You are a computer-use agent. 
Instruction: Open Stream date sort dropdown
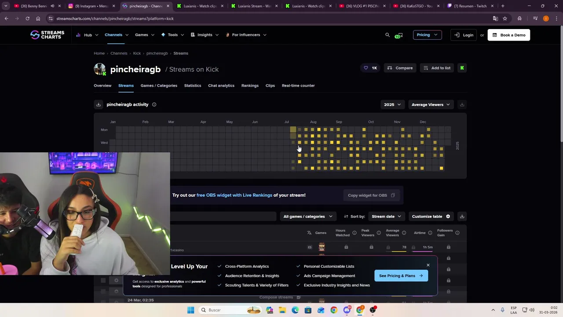click(x=386, y=216)
